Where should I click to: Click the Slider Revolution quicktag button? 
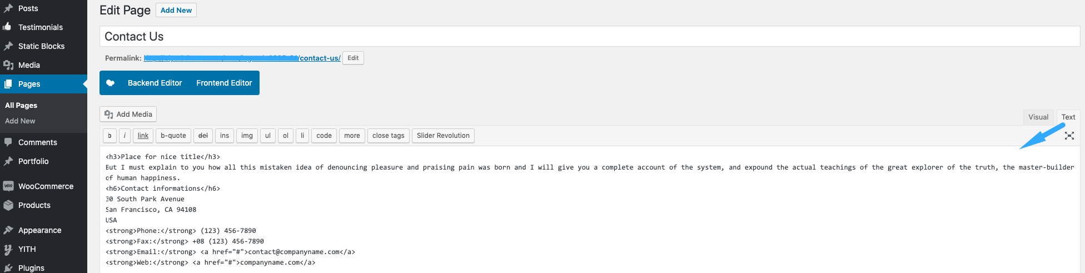(x=443, y=136)
